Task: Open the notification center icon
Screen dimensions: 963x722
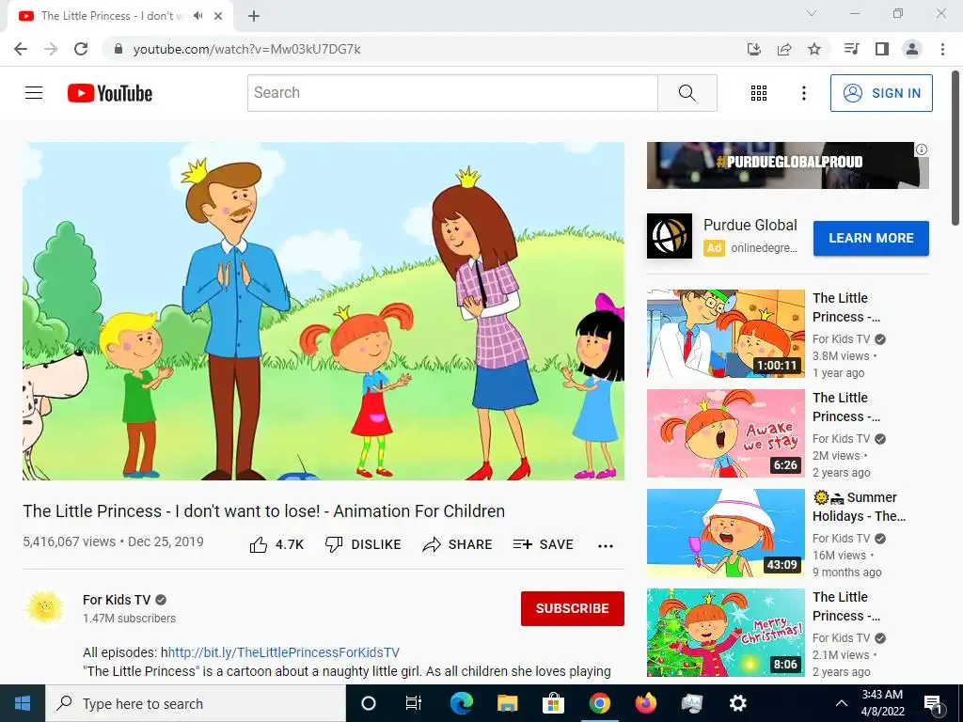Action: pos(933,703)
